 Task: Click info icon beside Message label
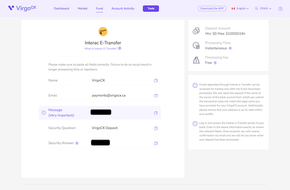(43, 113)
